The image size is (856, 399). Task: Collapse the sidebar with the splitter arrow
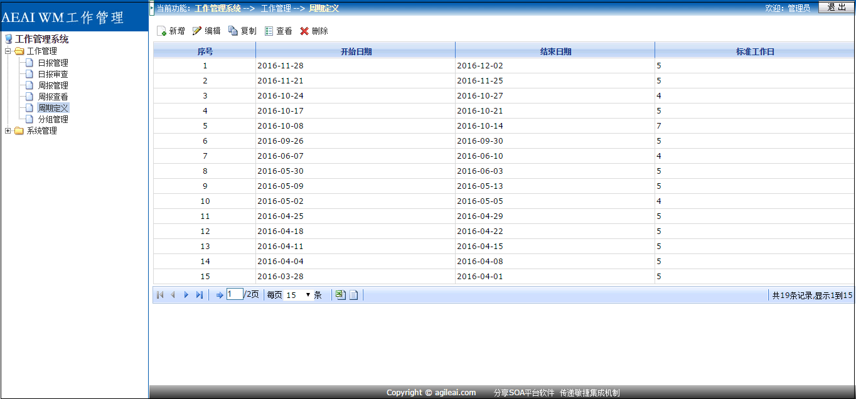coord(151,8)
